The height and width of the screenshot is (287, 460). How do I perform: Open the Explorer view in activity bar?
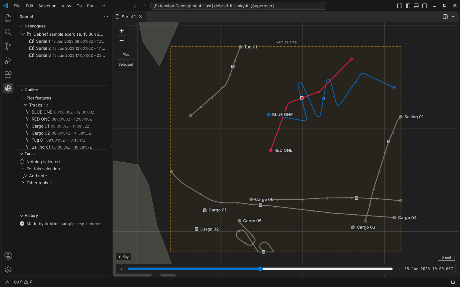tap(8, 18)
